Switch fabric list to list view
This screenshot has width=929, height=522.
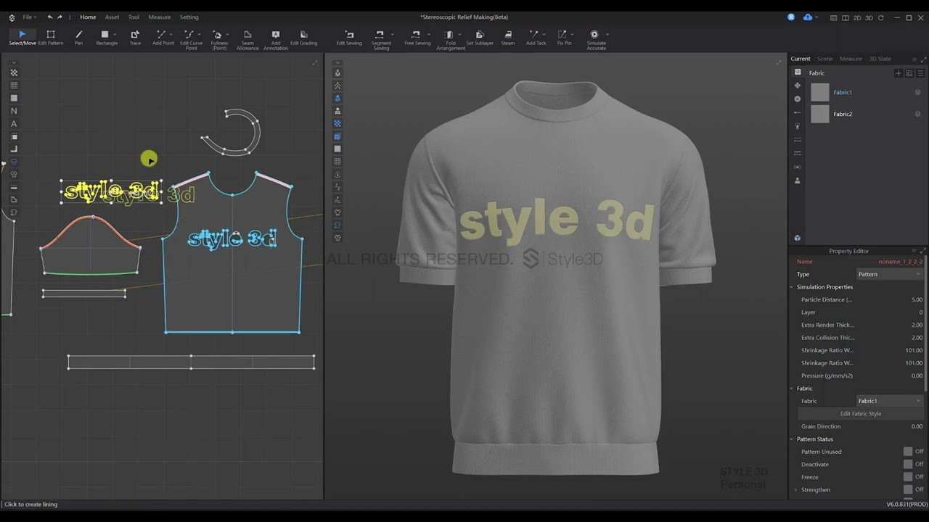point(920,73)
